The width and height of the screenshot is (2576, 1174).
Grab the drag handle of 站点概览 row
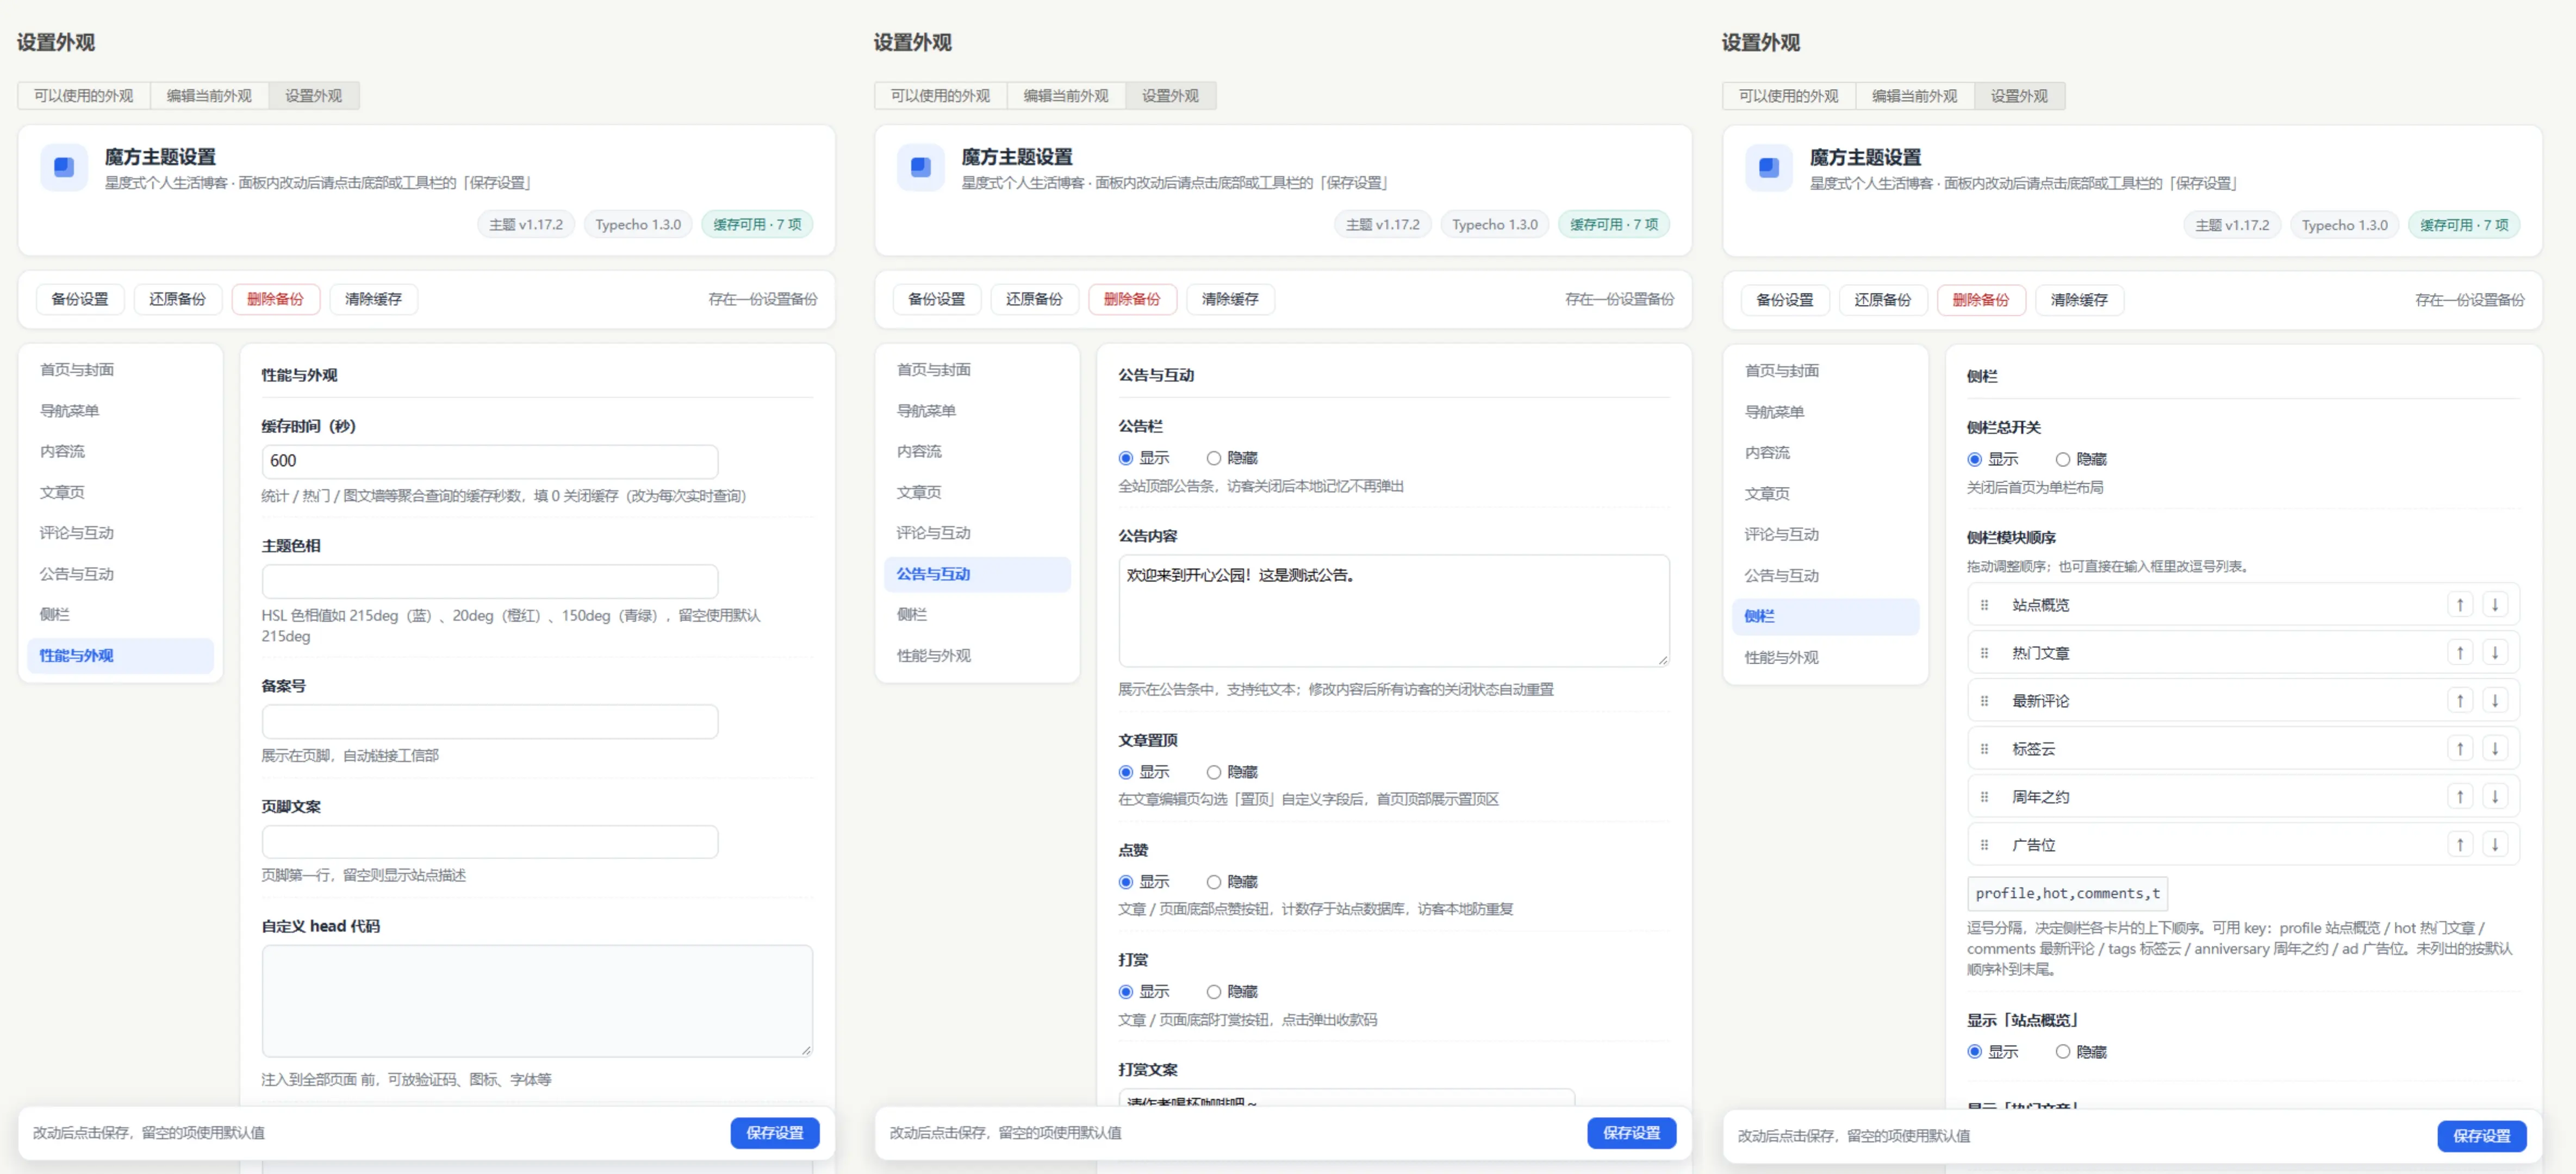(x=1984, y=605)
